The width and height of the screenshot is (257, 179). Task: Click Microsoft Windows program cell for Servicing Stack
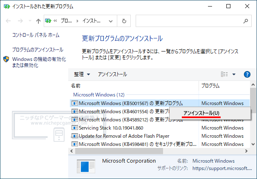pyautogui.click(x=222, y=128)
